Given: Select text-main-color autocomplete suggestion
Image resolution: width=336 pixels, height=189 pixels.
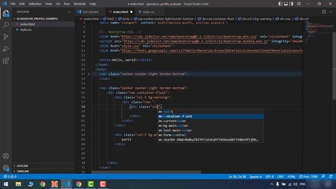Looking at the screenshot, I should click(x=211, y=130).
